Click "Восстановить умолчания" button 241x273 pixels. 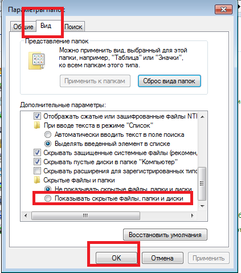click(x=165, y=235)
